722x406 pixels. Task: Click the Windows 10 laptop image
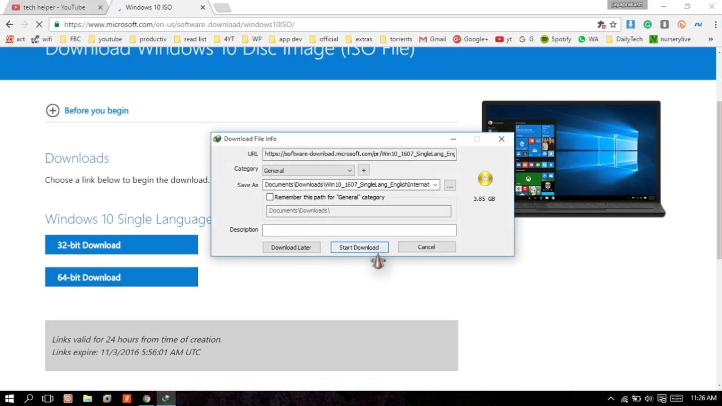(573, 159)
